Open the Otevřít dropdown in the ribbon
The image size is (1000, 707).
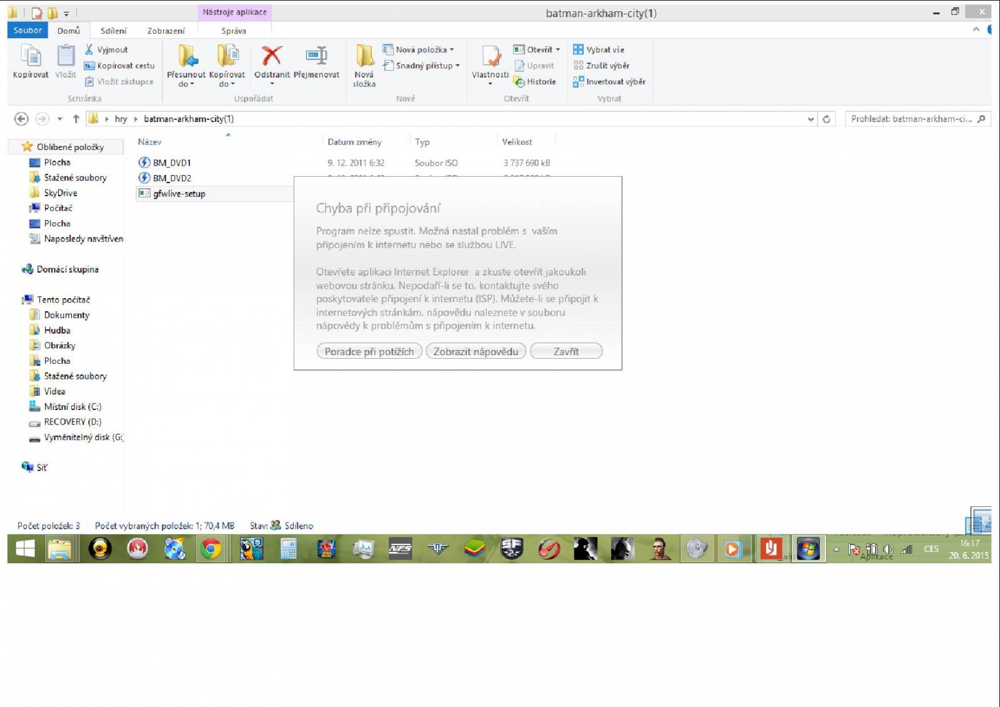tap(537, 49)
